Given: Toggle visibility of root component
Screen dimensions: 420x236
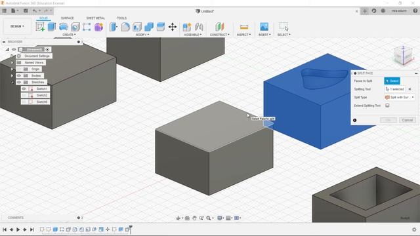Looking at the screenshot, I should (x=14, y=49).
